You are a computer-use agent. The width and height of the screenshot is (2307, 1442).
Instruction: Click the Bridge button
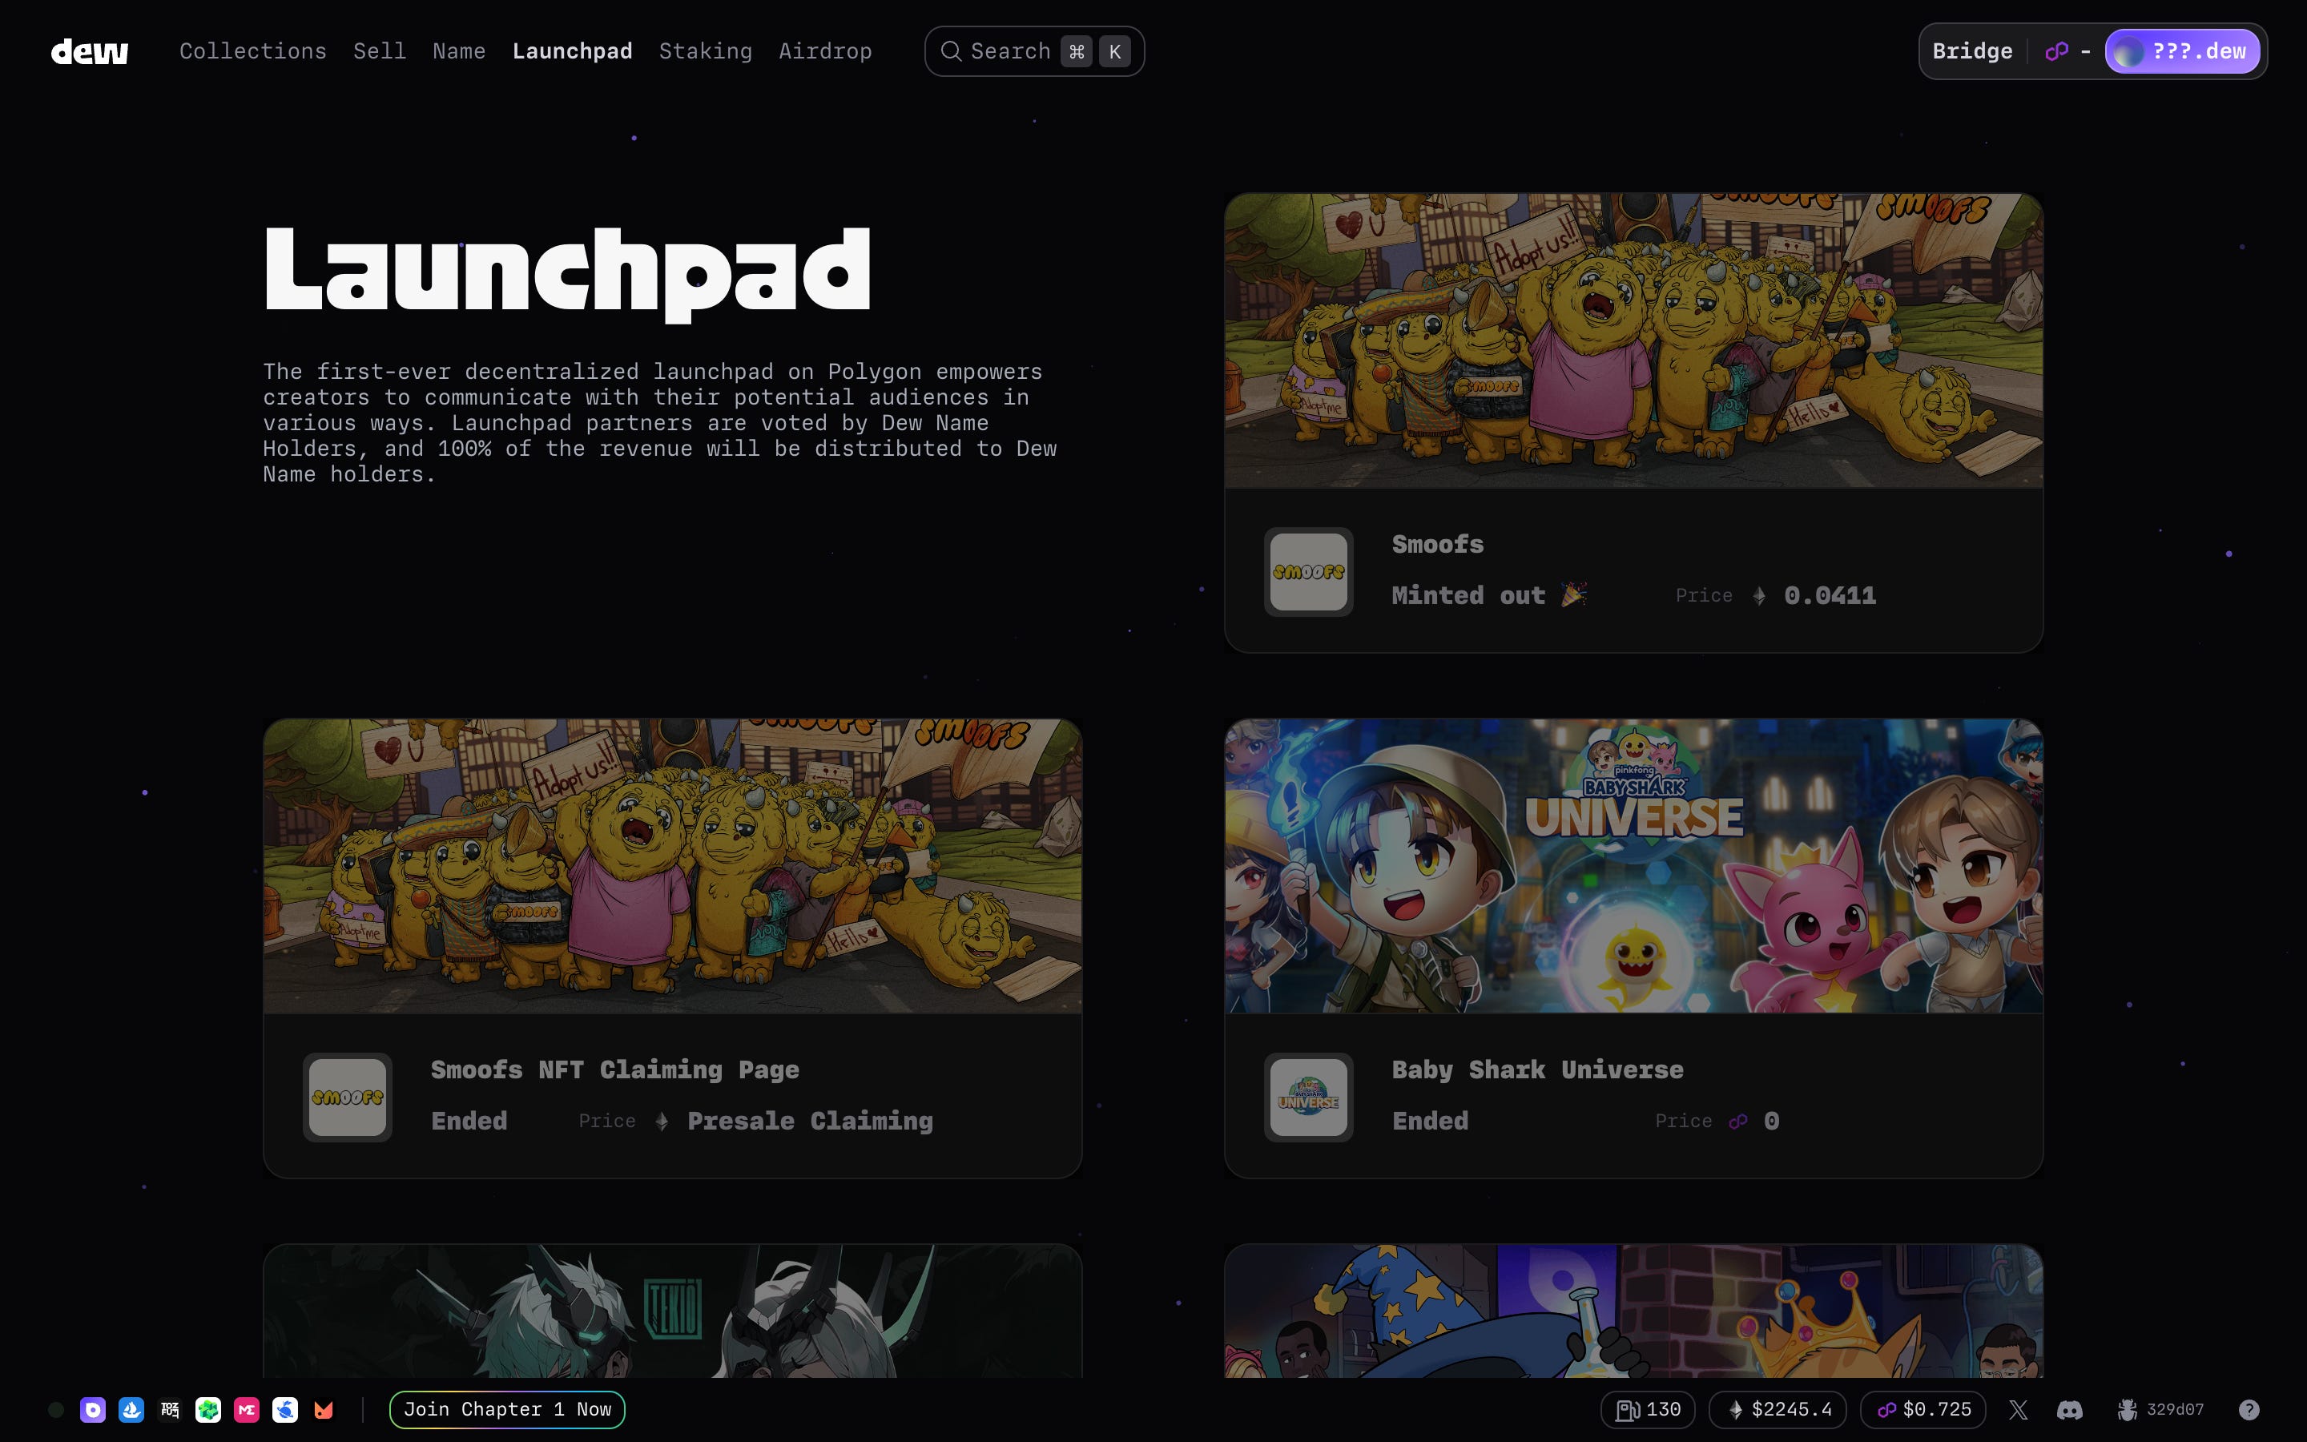point(1972,51)
